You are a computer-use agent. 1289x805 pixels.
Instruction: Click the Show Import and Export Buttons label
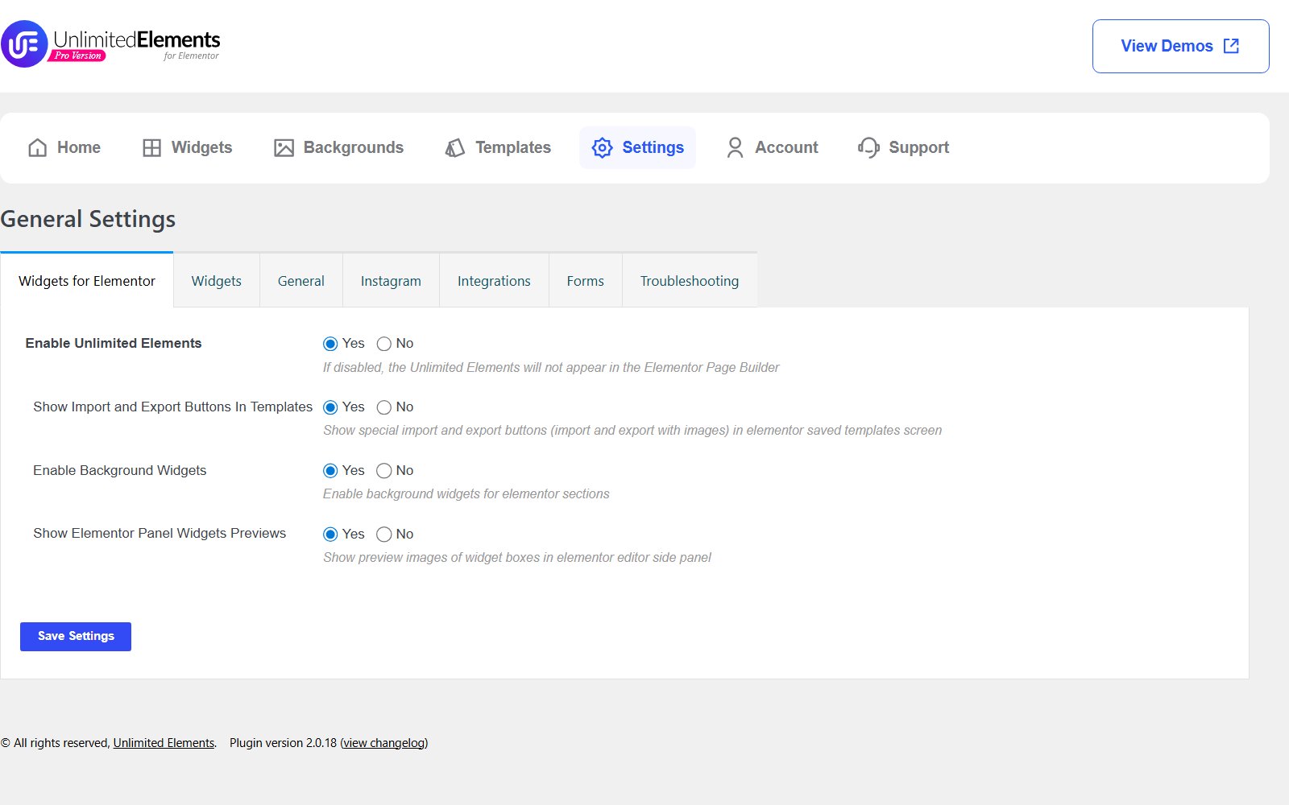coord(172,407)
